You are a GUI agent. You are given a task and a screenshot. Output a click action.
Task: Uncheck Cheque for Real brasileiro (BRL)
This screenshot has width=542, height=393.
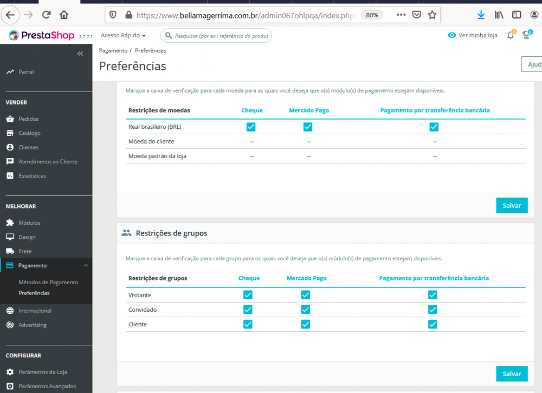pyautogui.click(x=251, y=127)
